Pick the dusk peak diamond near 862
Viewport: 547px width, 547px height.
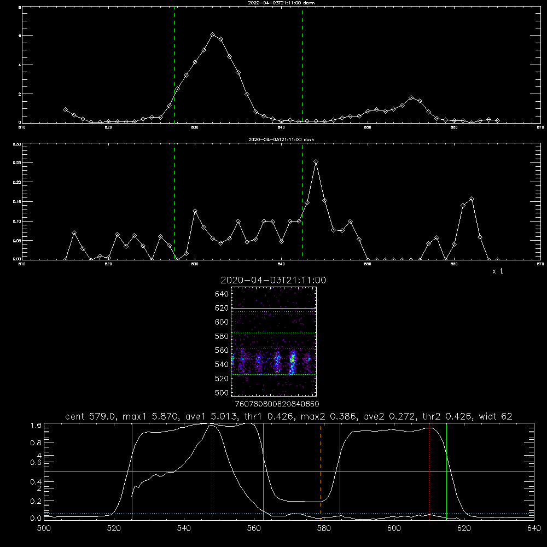pos(472,199)
